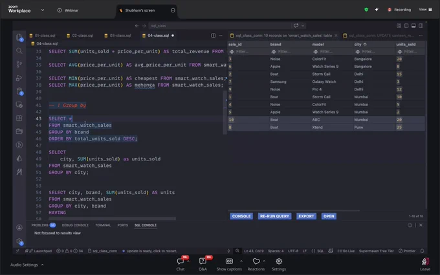Open the database SQLTools sidebar icon
Image resolution: width=440 pixels, height=275 pixels.
19,91
